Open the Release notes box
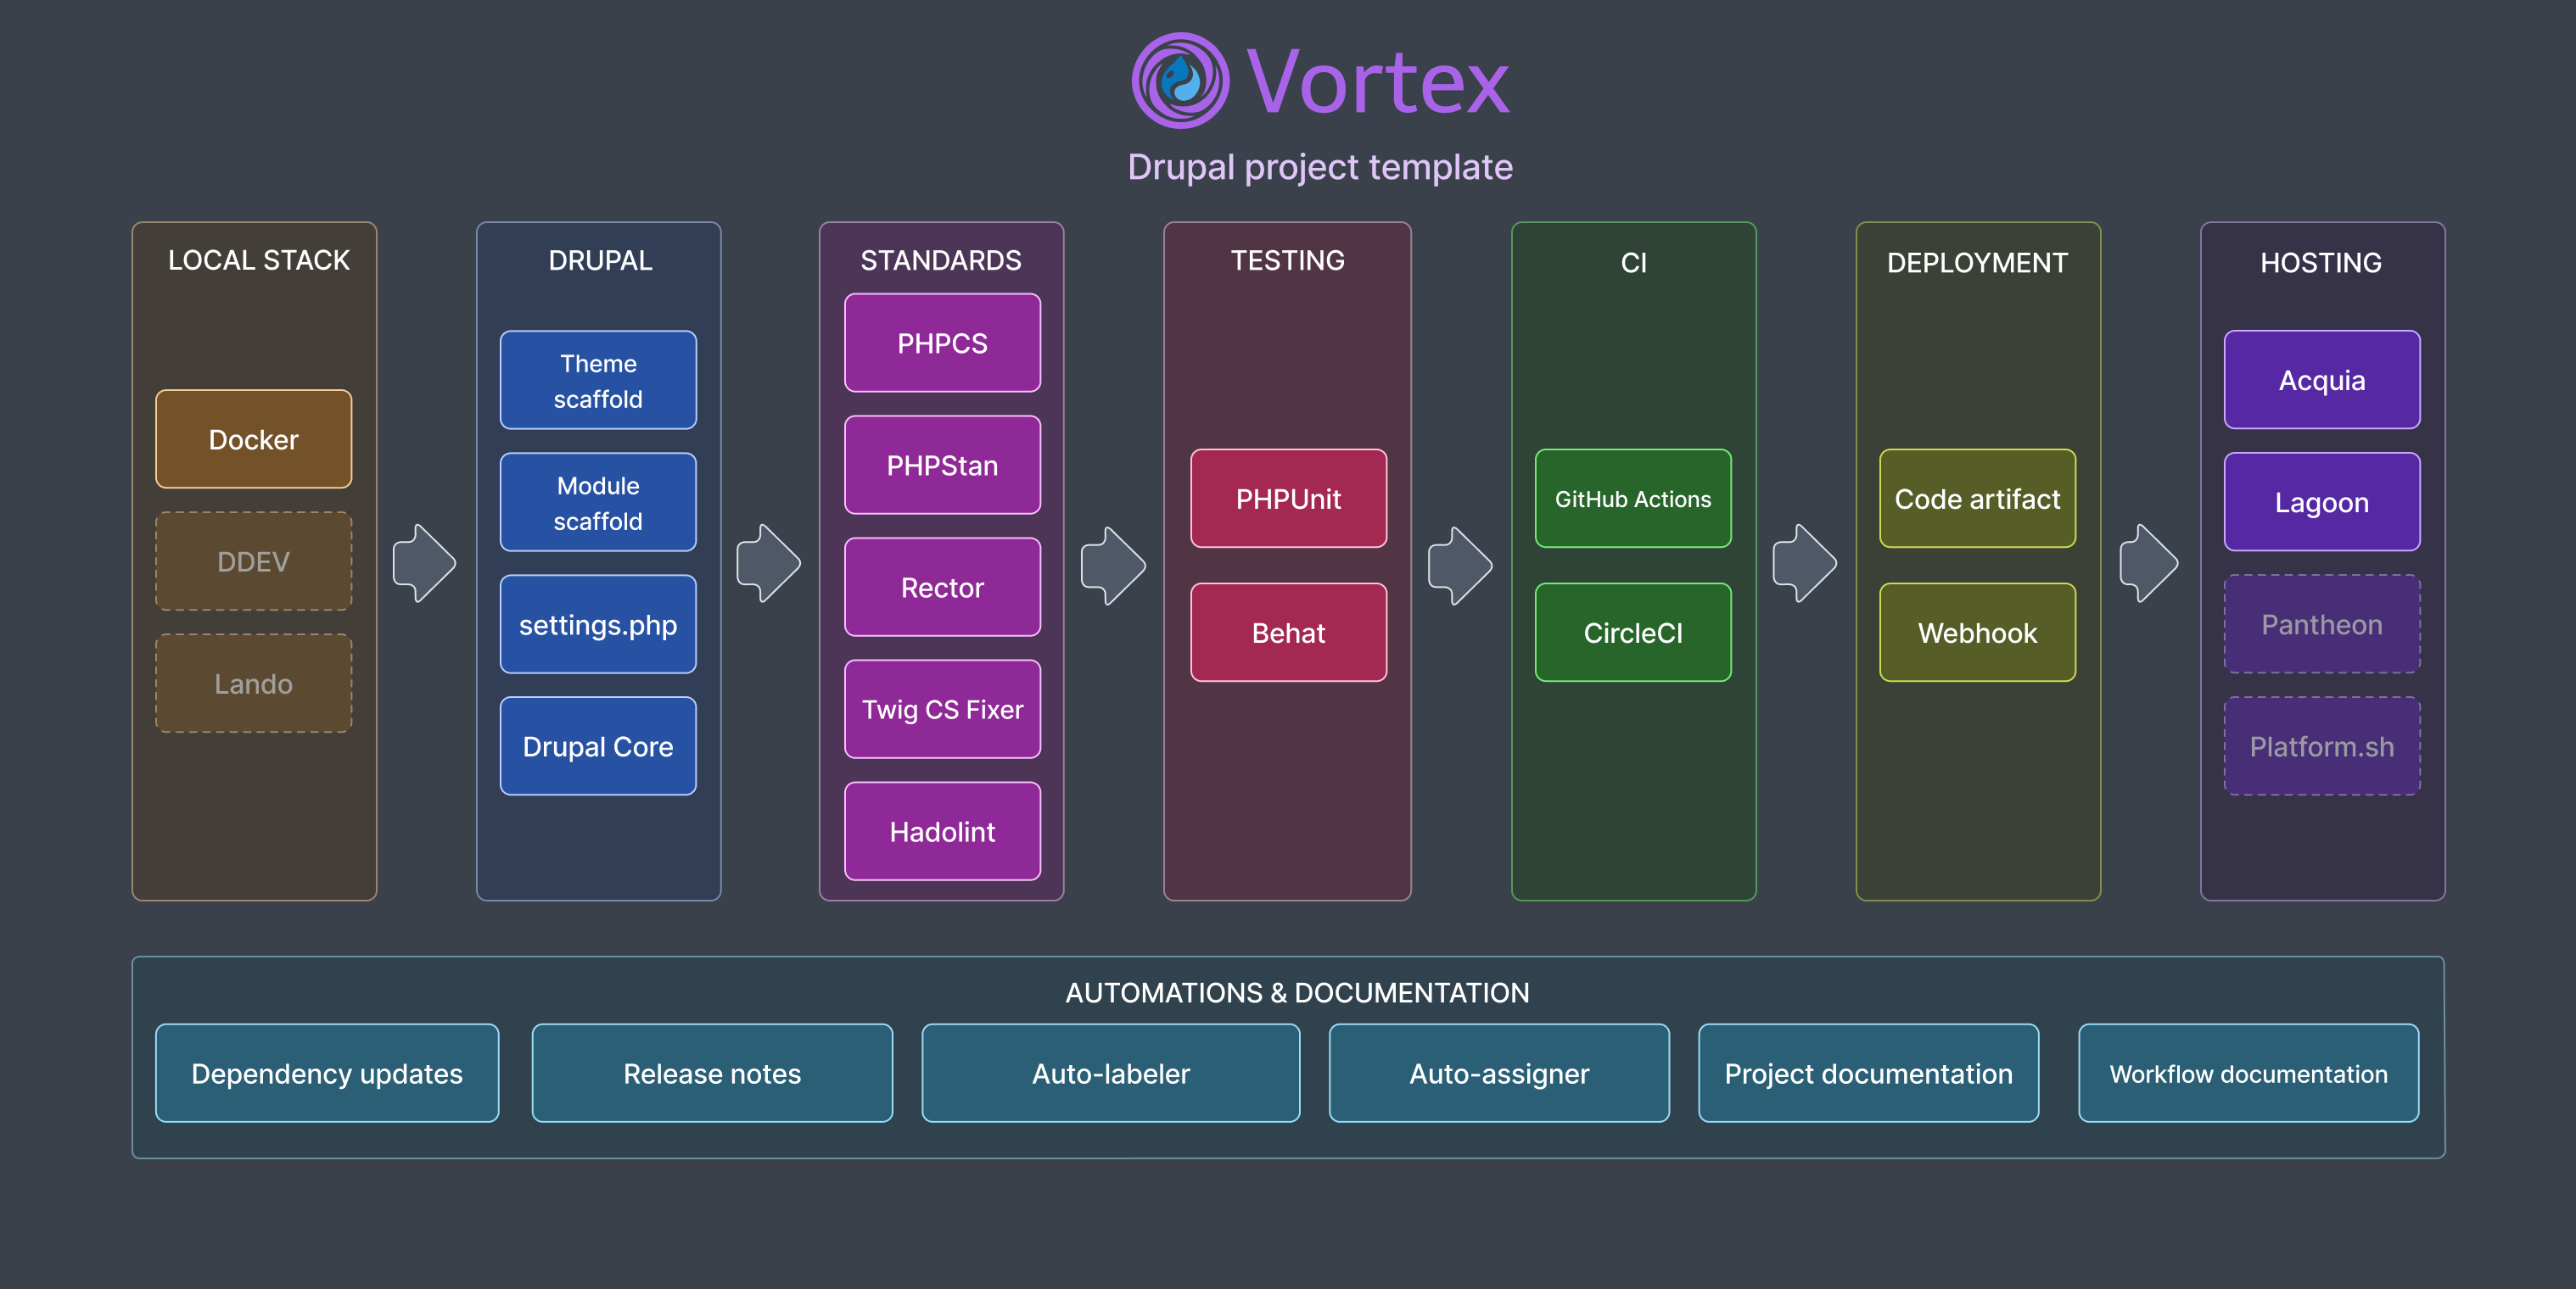This screenshot has width=2576, height=1289. [712, 1073]
